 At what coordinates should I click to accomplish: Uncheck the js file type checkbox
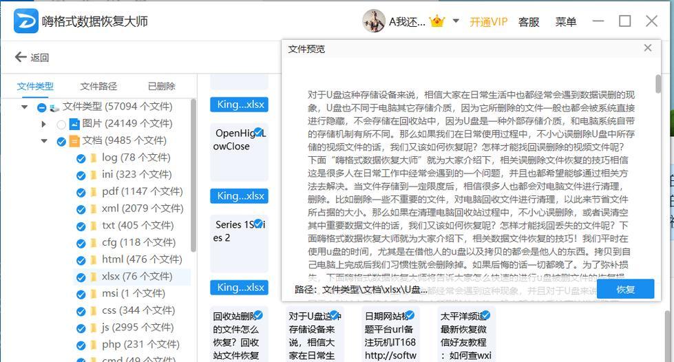tap(81, 328)
